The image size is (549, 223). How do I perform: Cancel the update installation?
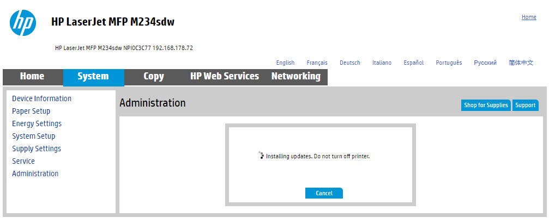point(324,193)
